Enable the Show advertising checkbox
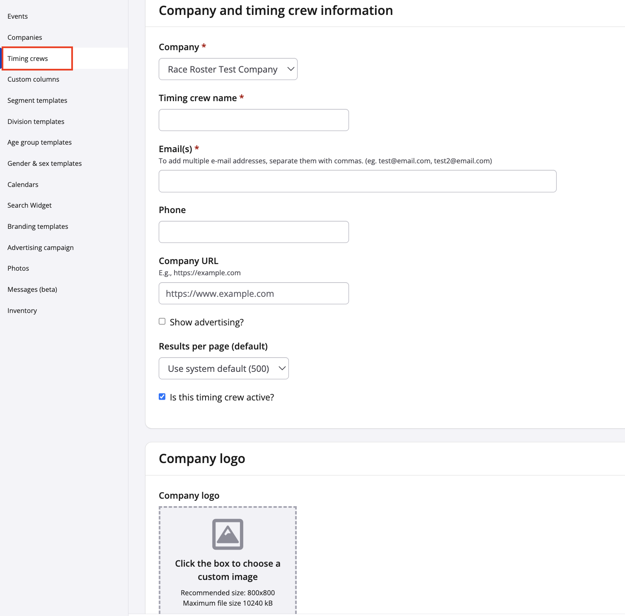The width and height of the screenshot is (625, 616). tap(162, 322)
